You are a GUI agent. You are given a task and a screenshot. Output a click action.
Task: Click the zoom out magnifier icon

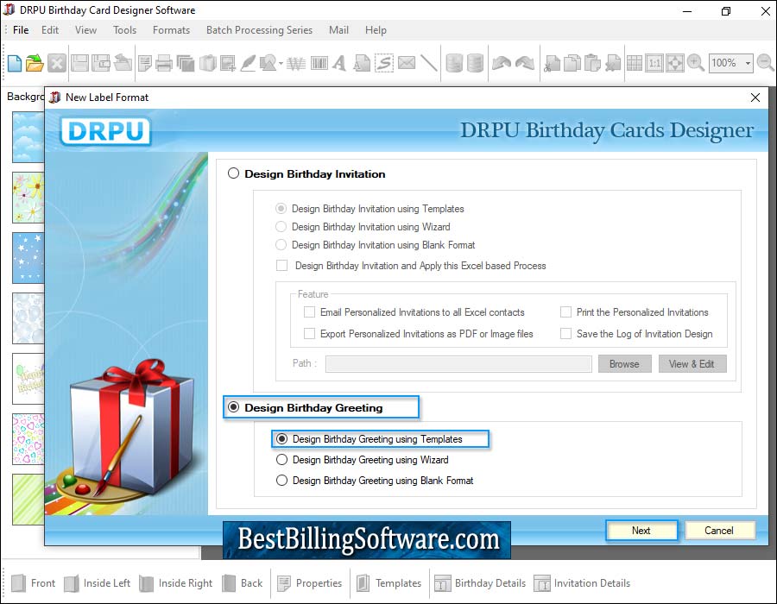(x=766, y=63)
